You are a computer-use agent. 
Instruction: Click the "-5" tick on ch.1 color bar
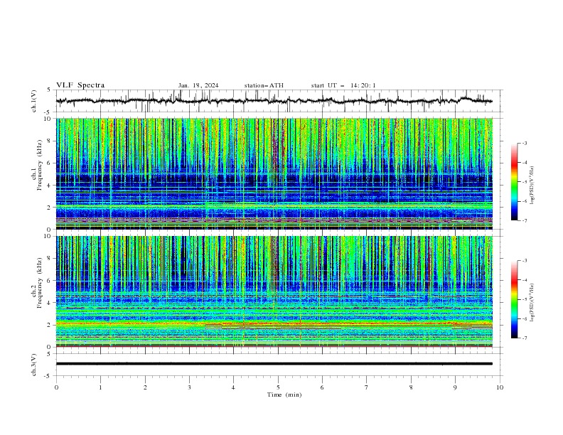(x=525, y=182)
